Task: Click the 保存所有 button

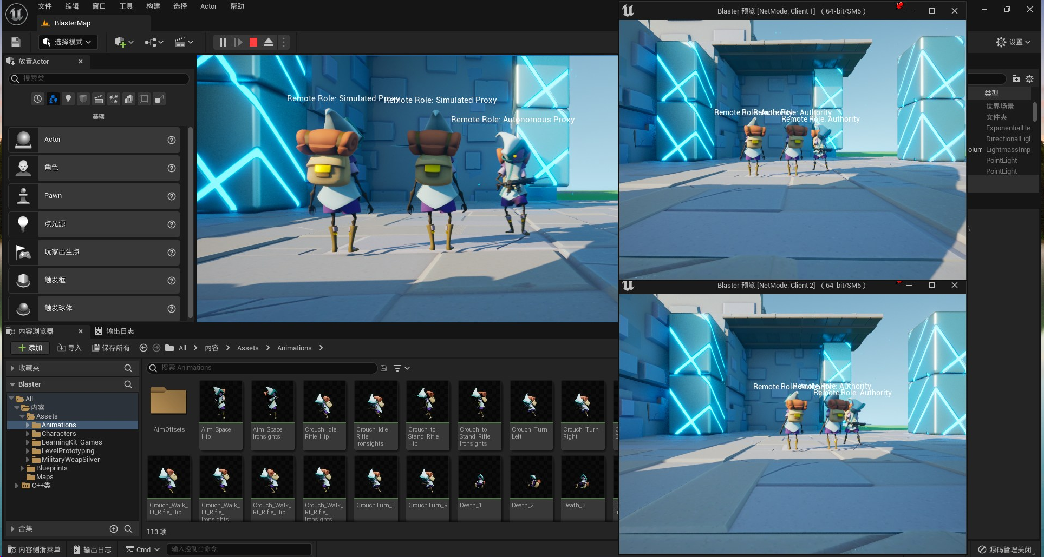Action: click(x=111, y=348)
